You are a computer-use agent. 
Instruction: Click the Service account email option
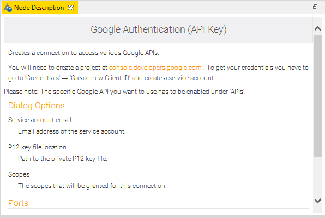(40, 120)
